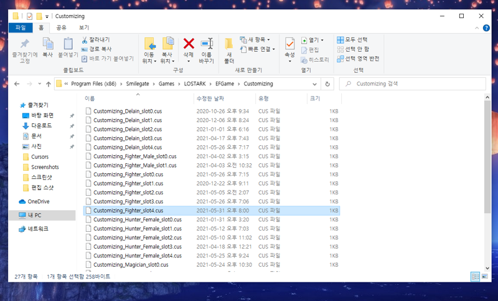This screenshot has width=498, height=301.
Task: Select all items (모두 선택)
Action: tap(352, 40)
